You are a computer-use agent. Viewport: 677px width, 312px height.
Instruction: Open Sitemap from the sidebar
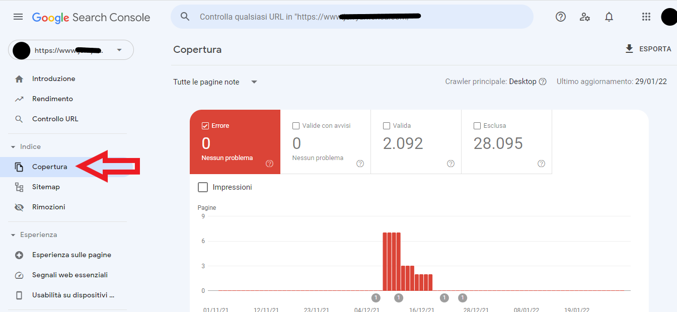pos(46,187)
